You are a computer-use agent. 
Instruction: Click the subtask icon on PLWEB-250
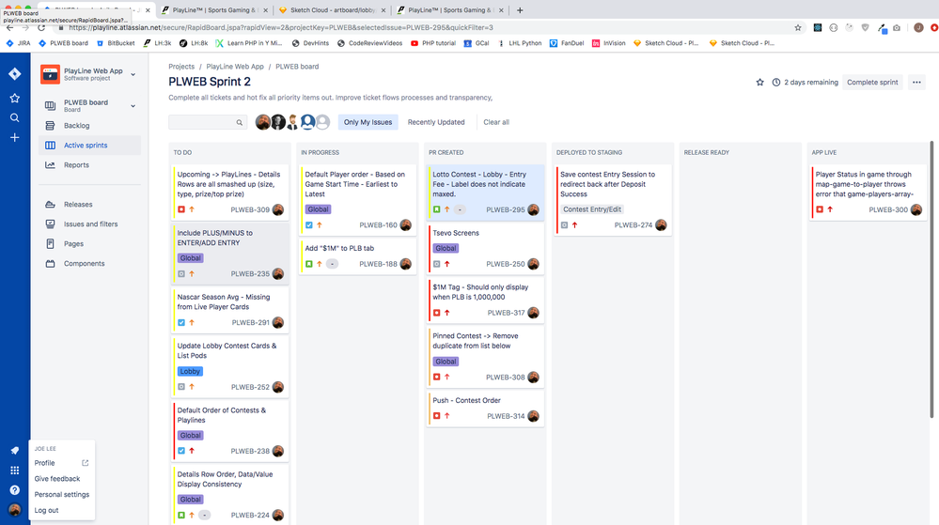pyautogui.click(x=436, y=264)
